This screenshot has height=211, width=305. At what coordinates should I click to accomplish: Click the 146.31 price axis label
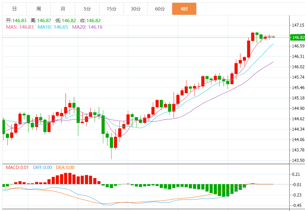coord(298,56)
